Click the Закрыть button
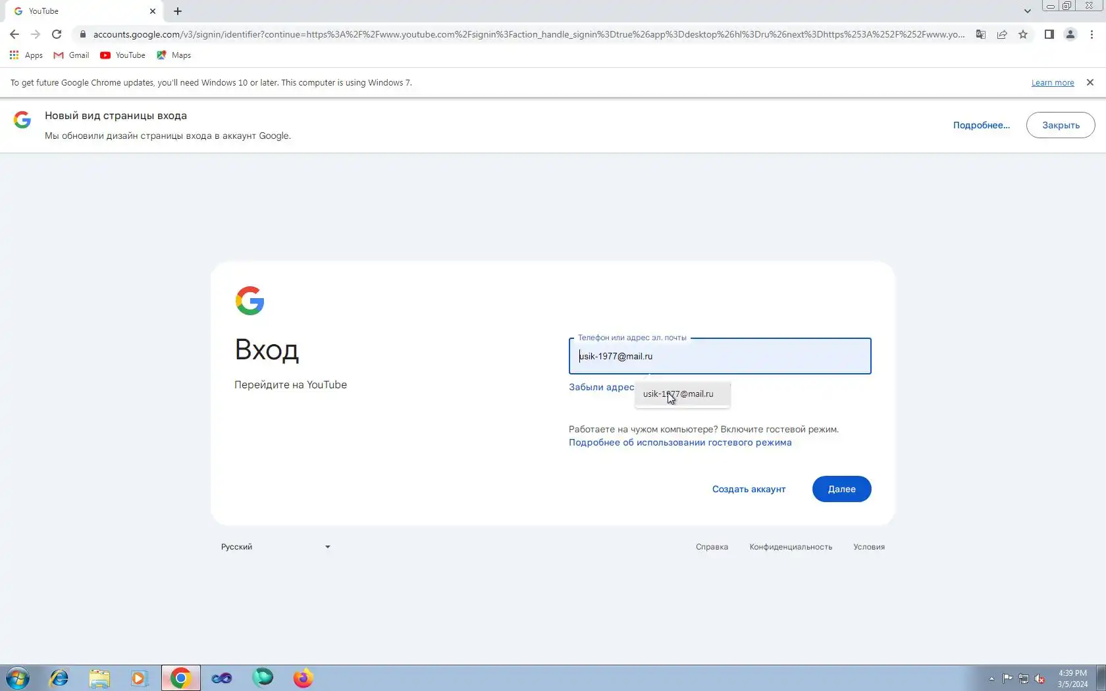The image size is (1106, 691). (x=1061, y=125)
